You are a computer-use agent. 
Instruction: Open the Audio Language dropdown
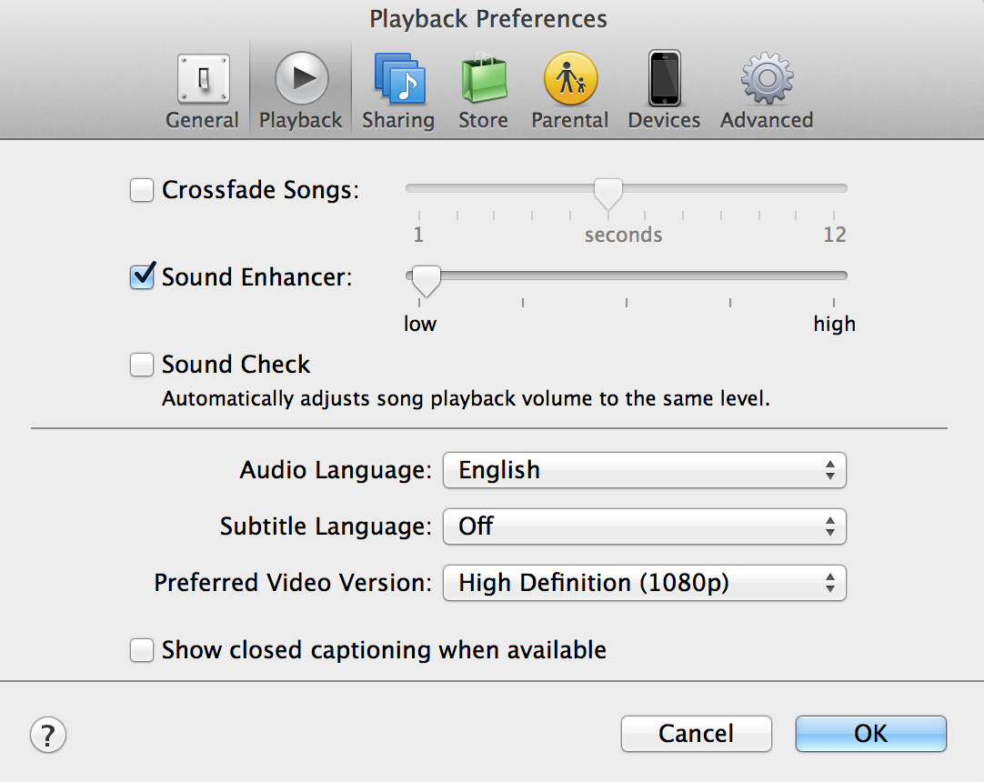[645, 470]
